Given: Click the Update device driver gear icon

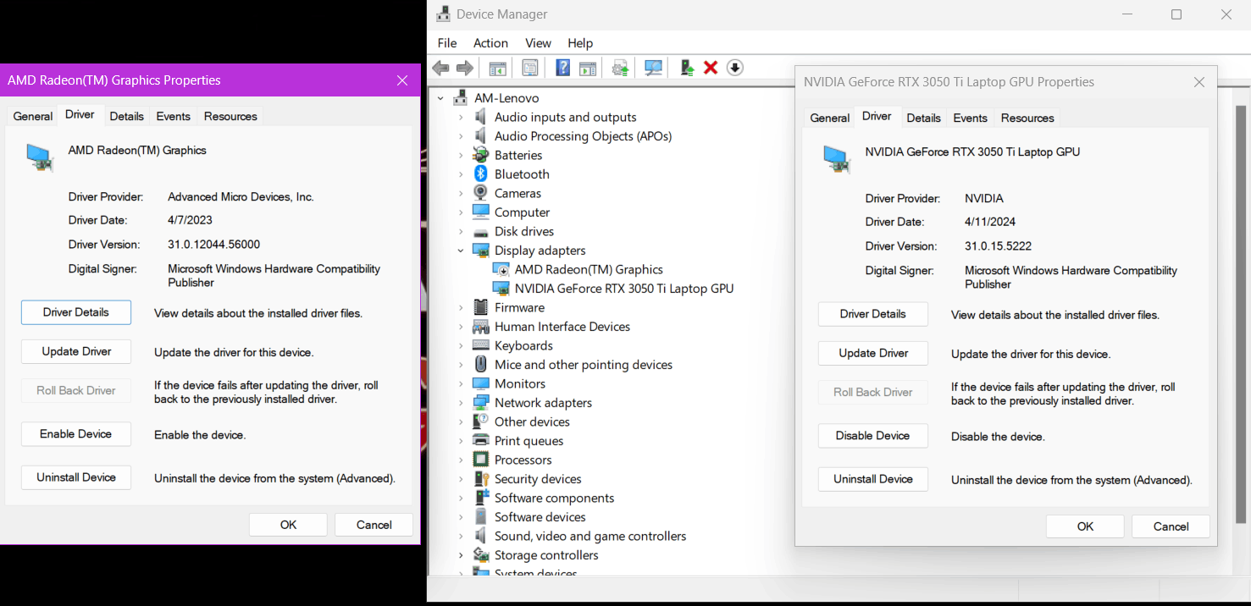Looking at the screenshot, I should (621, 68).
